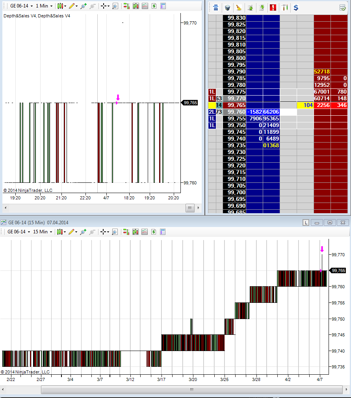Viewport: 351px width, 398px height.
Task: Open drawing tools dropdown arrow in 1 Min chart
Action: tap(76, 6)
